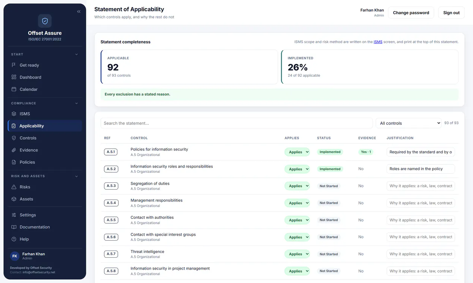Open Applies dropdown for A.5.8

[x=297, y=271]
